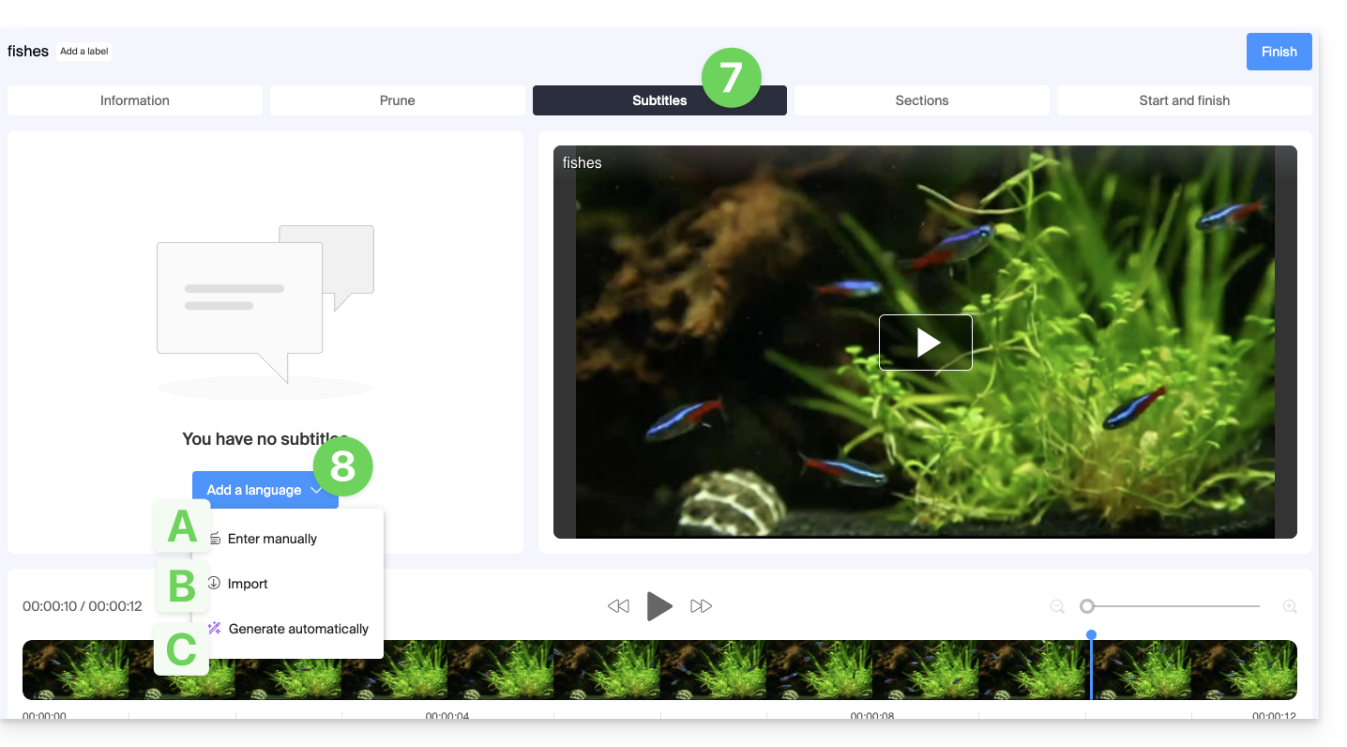1347x747 pixels.
Task: Open the Start and finish tab
Action: pos(1185,100)
